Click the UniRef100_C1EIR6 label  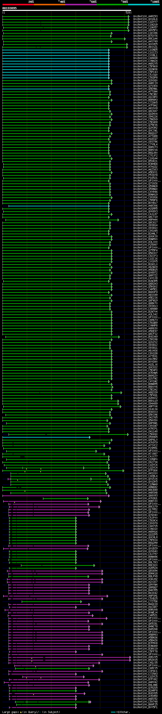click(x=145, y=33)
